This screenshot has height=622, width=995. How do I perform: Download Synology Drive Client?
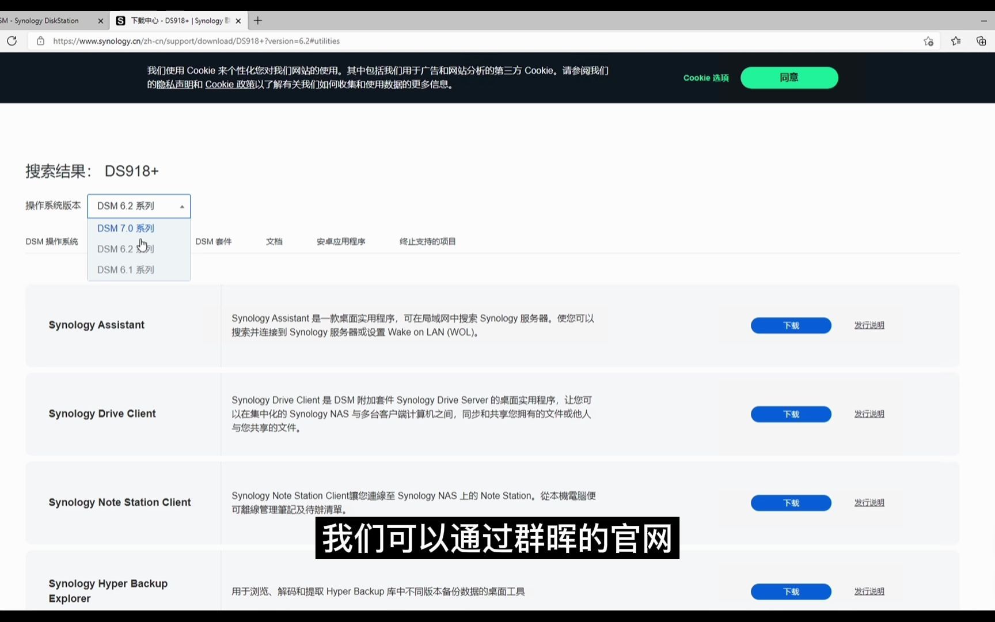(x=791, y=414)
